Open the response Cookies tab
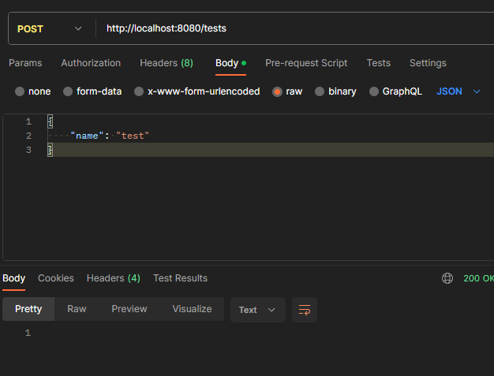The width and height of the screenshot is (494, 376). tap(56, 278)
